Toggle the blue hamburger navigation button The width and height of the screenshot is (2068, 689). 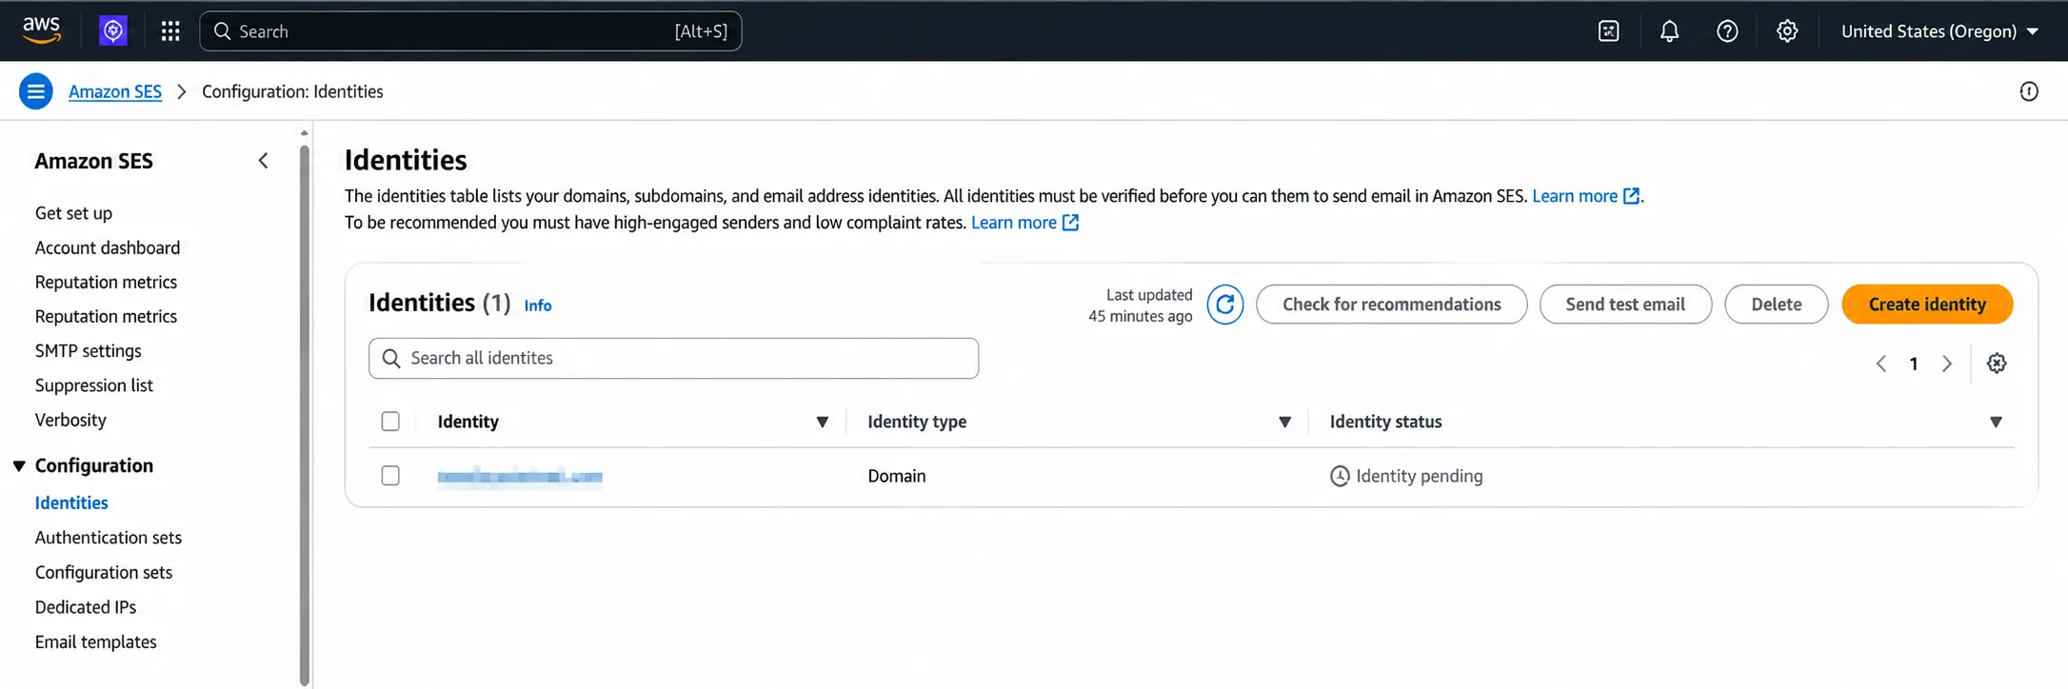(x=36, y=91)
